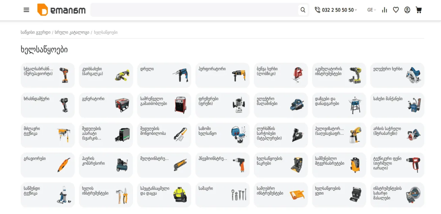Open the აკუმულატორის ინსტრუმენტები category
The image size is (441, 214).
click(339, 75)
